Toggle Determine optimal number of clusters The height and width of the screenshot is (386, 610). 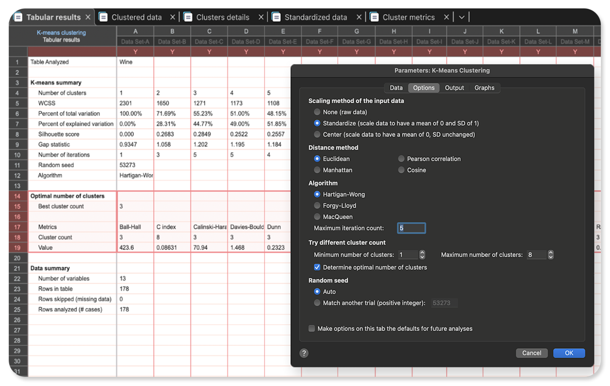[317, 268]
